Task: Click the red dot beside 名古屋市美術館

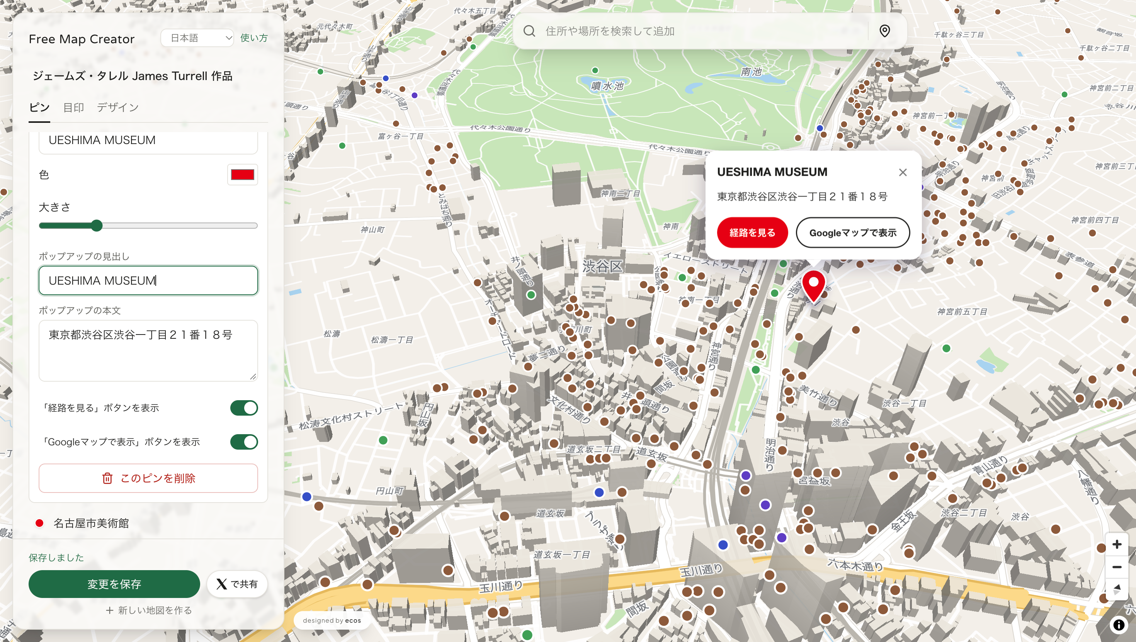Action: coord(39,523)
